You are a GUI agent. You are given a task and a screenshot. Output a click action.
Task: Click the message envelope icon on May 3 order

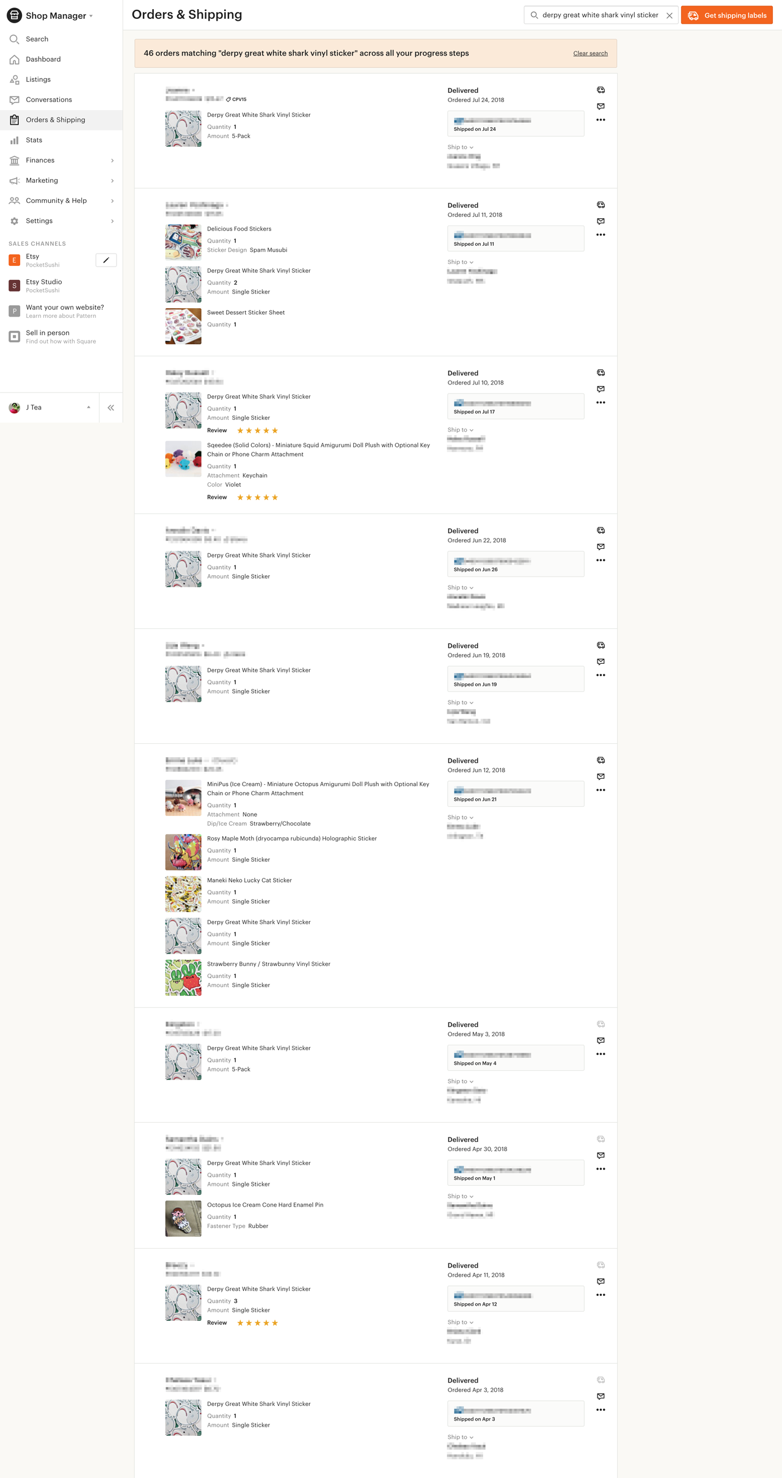point(601,1040)
